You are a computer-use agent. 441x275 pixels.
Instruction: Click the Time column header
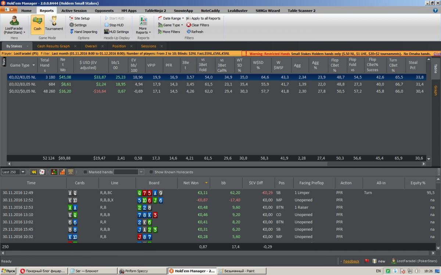[31, 183]
